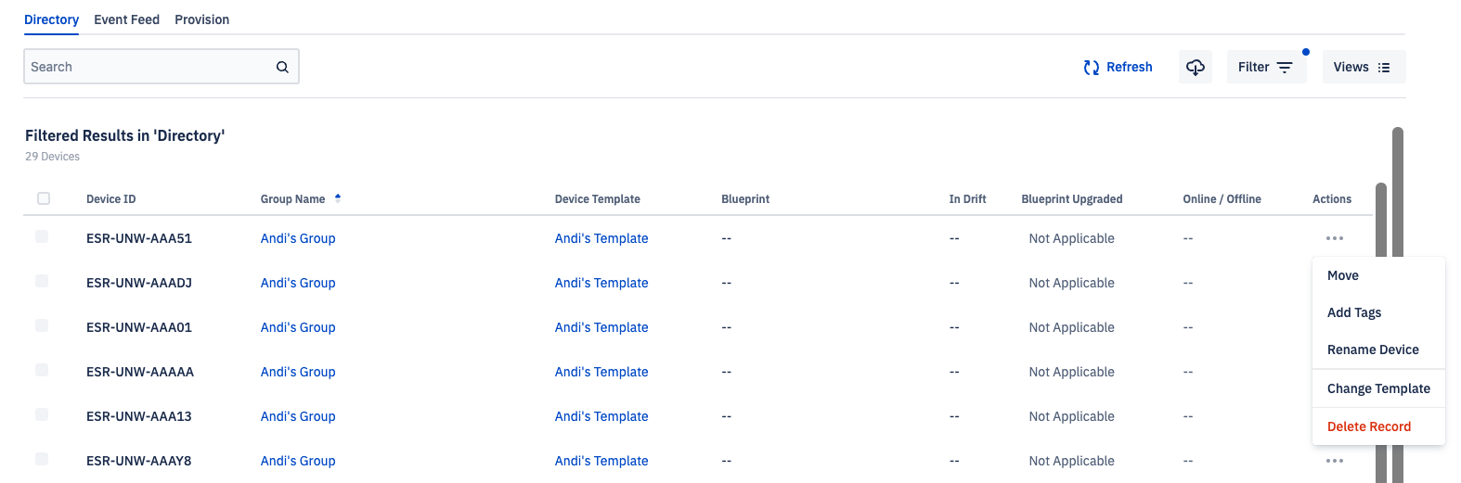Image resolution: width=1461 pixels, height=483 pixels.
Task: Open Andi's Template link for ESR-UNW-AAAY8
Action: pyautogui.click(x=601, y=461)
